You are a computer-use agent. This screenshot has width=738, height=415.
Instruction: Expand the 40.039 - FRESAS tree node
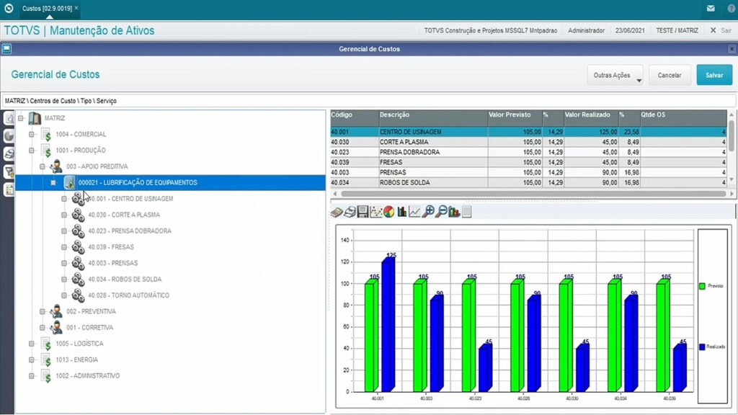click(64, 247)
